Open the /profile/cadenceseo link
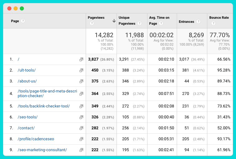The image size is (236, 159). pos(36,139)
